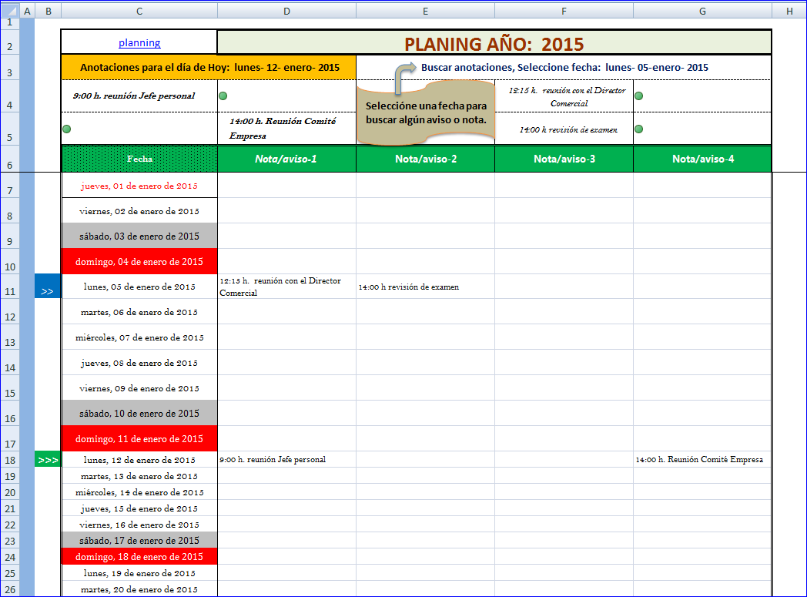Screen dimensions: 807x597
Task: Click the Nota/aviso-1 header
Action: [286, 159]
